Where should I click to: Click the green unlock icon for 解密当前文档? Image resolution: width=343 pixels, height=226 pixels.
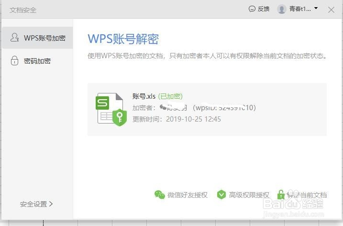(x=281, y=195)
